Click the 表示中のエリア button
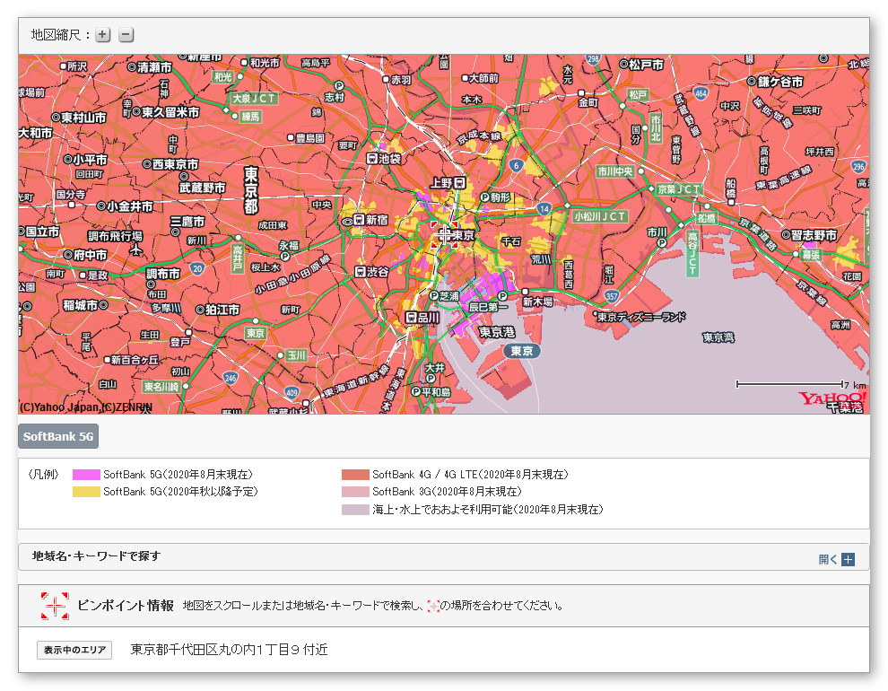The height and width of the screenshot is (691, 888). coord(74,650)
